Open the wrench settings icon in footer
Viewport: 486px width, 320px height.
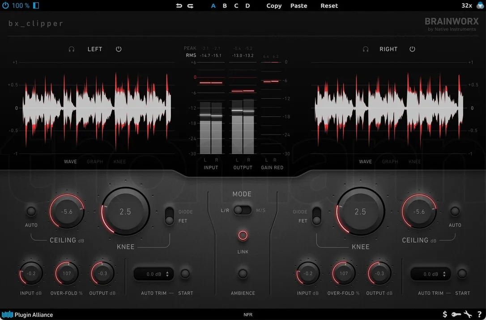click(468, 315)
